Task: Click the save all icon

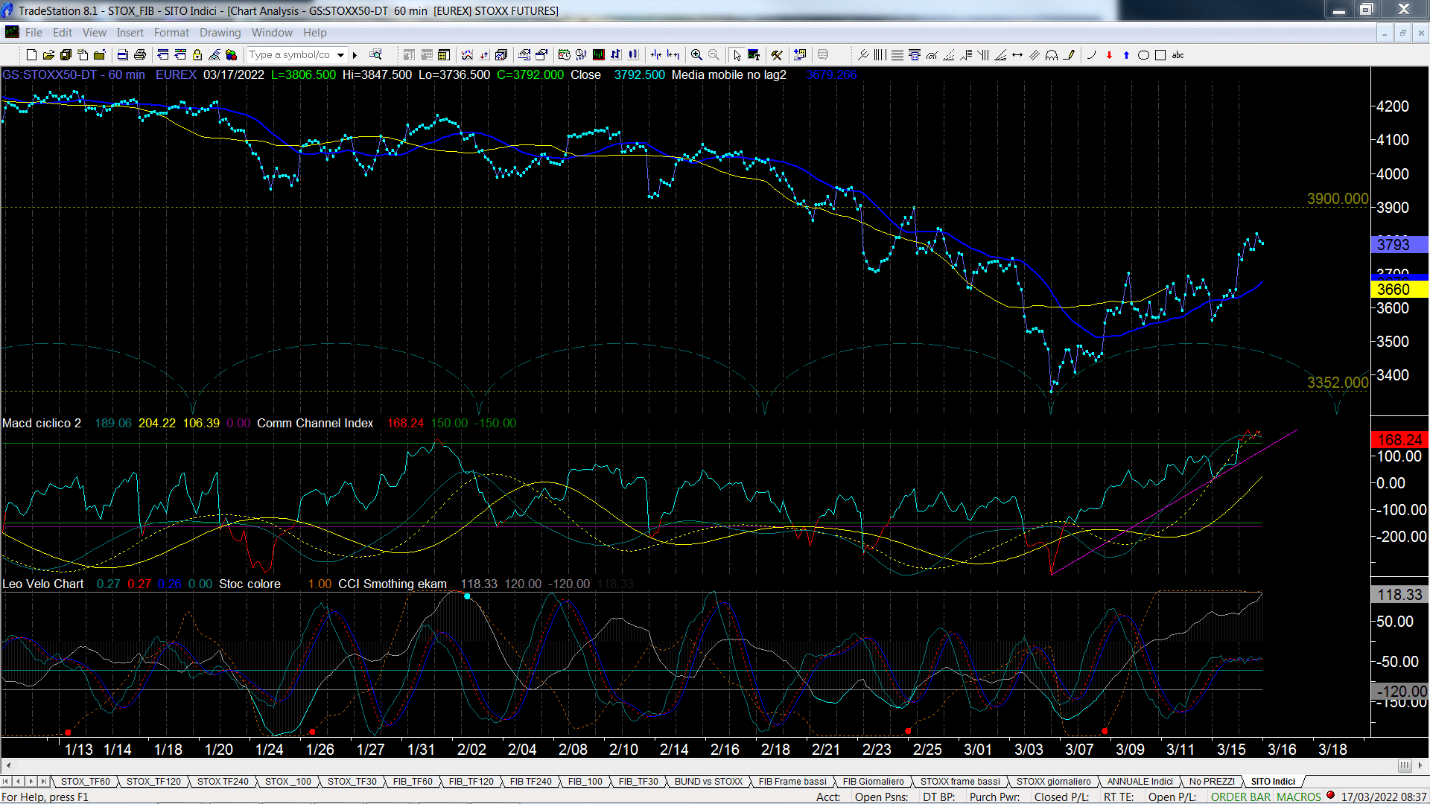Action: [66, 55]
